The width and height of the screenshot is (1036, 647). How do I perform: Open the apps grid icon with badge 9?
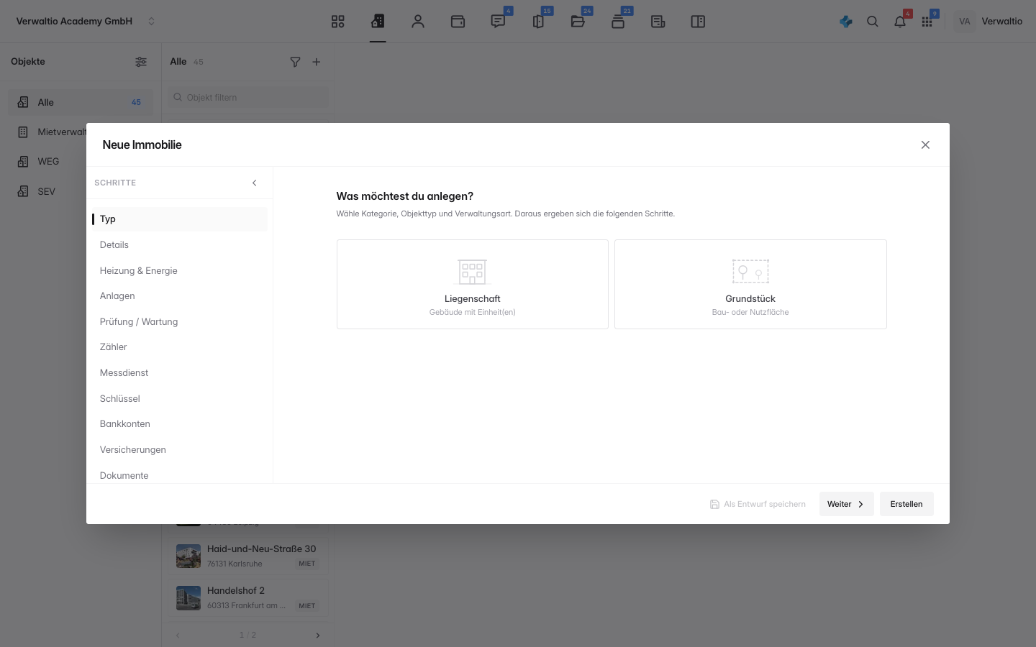point(927,22)
